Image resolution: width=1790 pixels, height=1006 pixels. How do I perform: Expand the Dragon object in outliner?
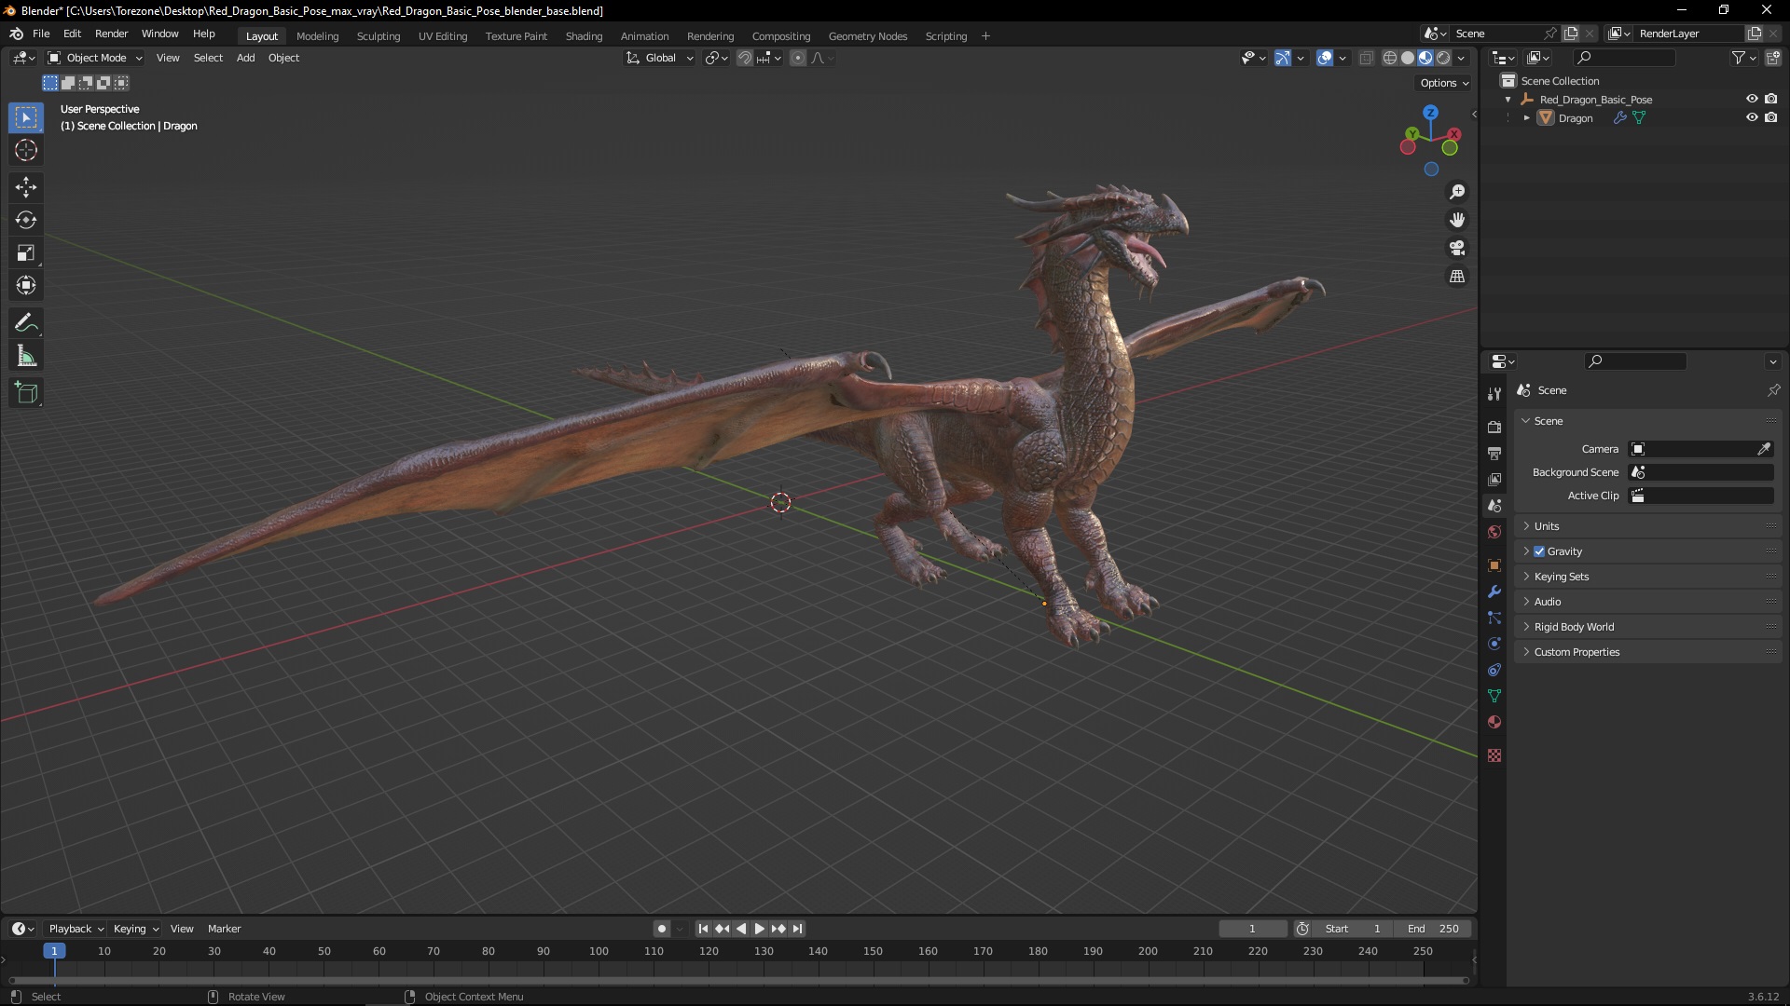pyautogui.click(x=1526, y=118)
